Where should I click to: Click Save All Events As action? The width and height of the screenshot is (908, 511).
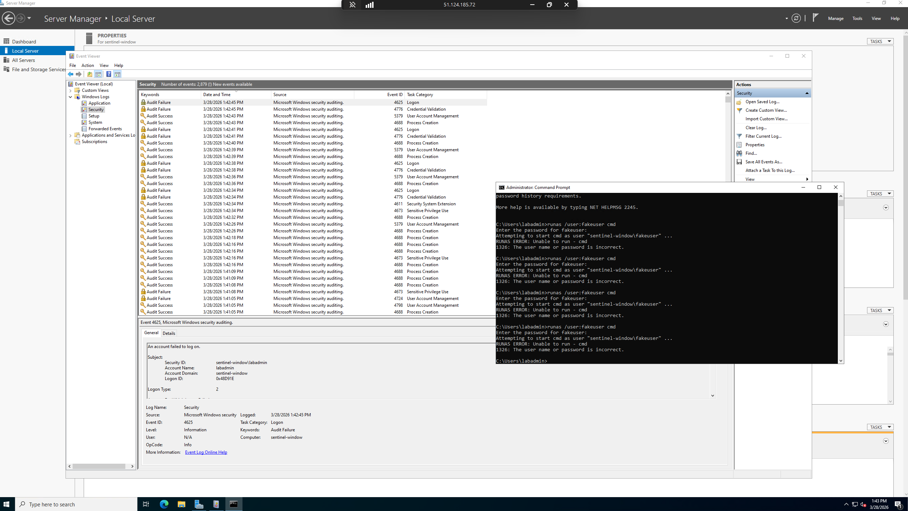[763, 162]
